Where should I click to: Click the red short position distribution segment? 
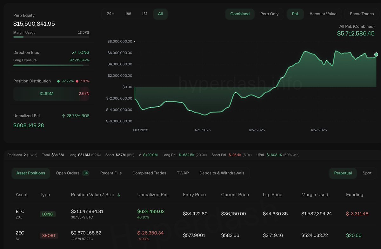[84, 94]
